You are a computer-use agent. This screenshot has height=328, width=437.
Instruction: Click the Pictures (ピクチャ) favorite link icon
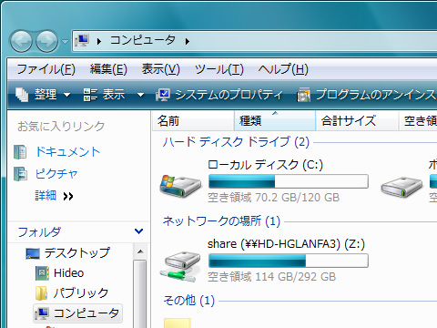[x=20, y=174]
